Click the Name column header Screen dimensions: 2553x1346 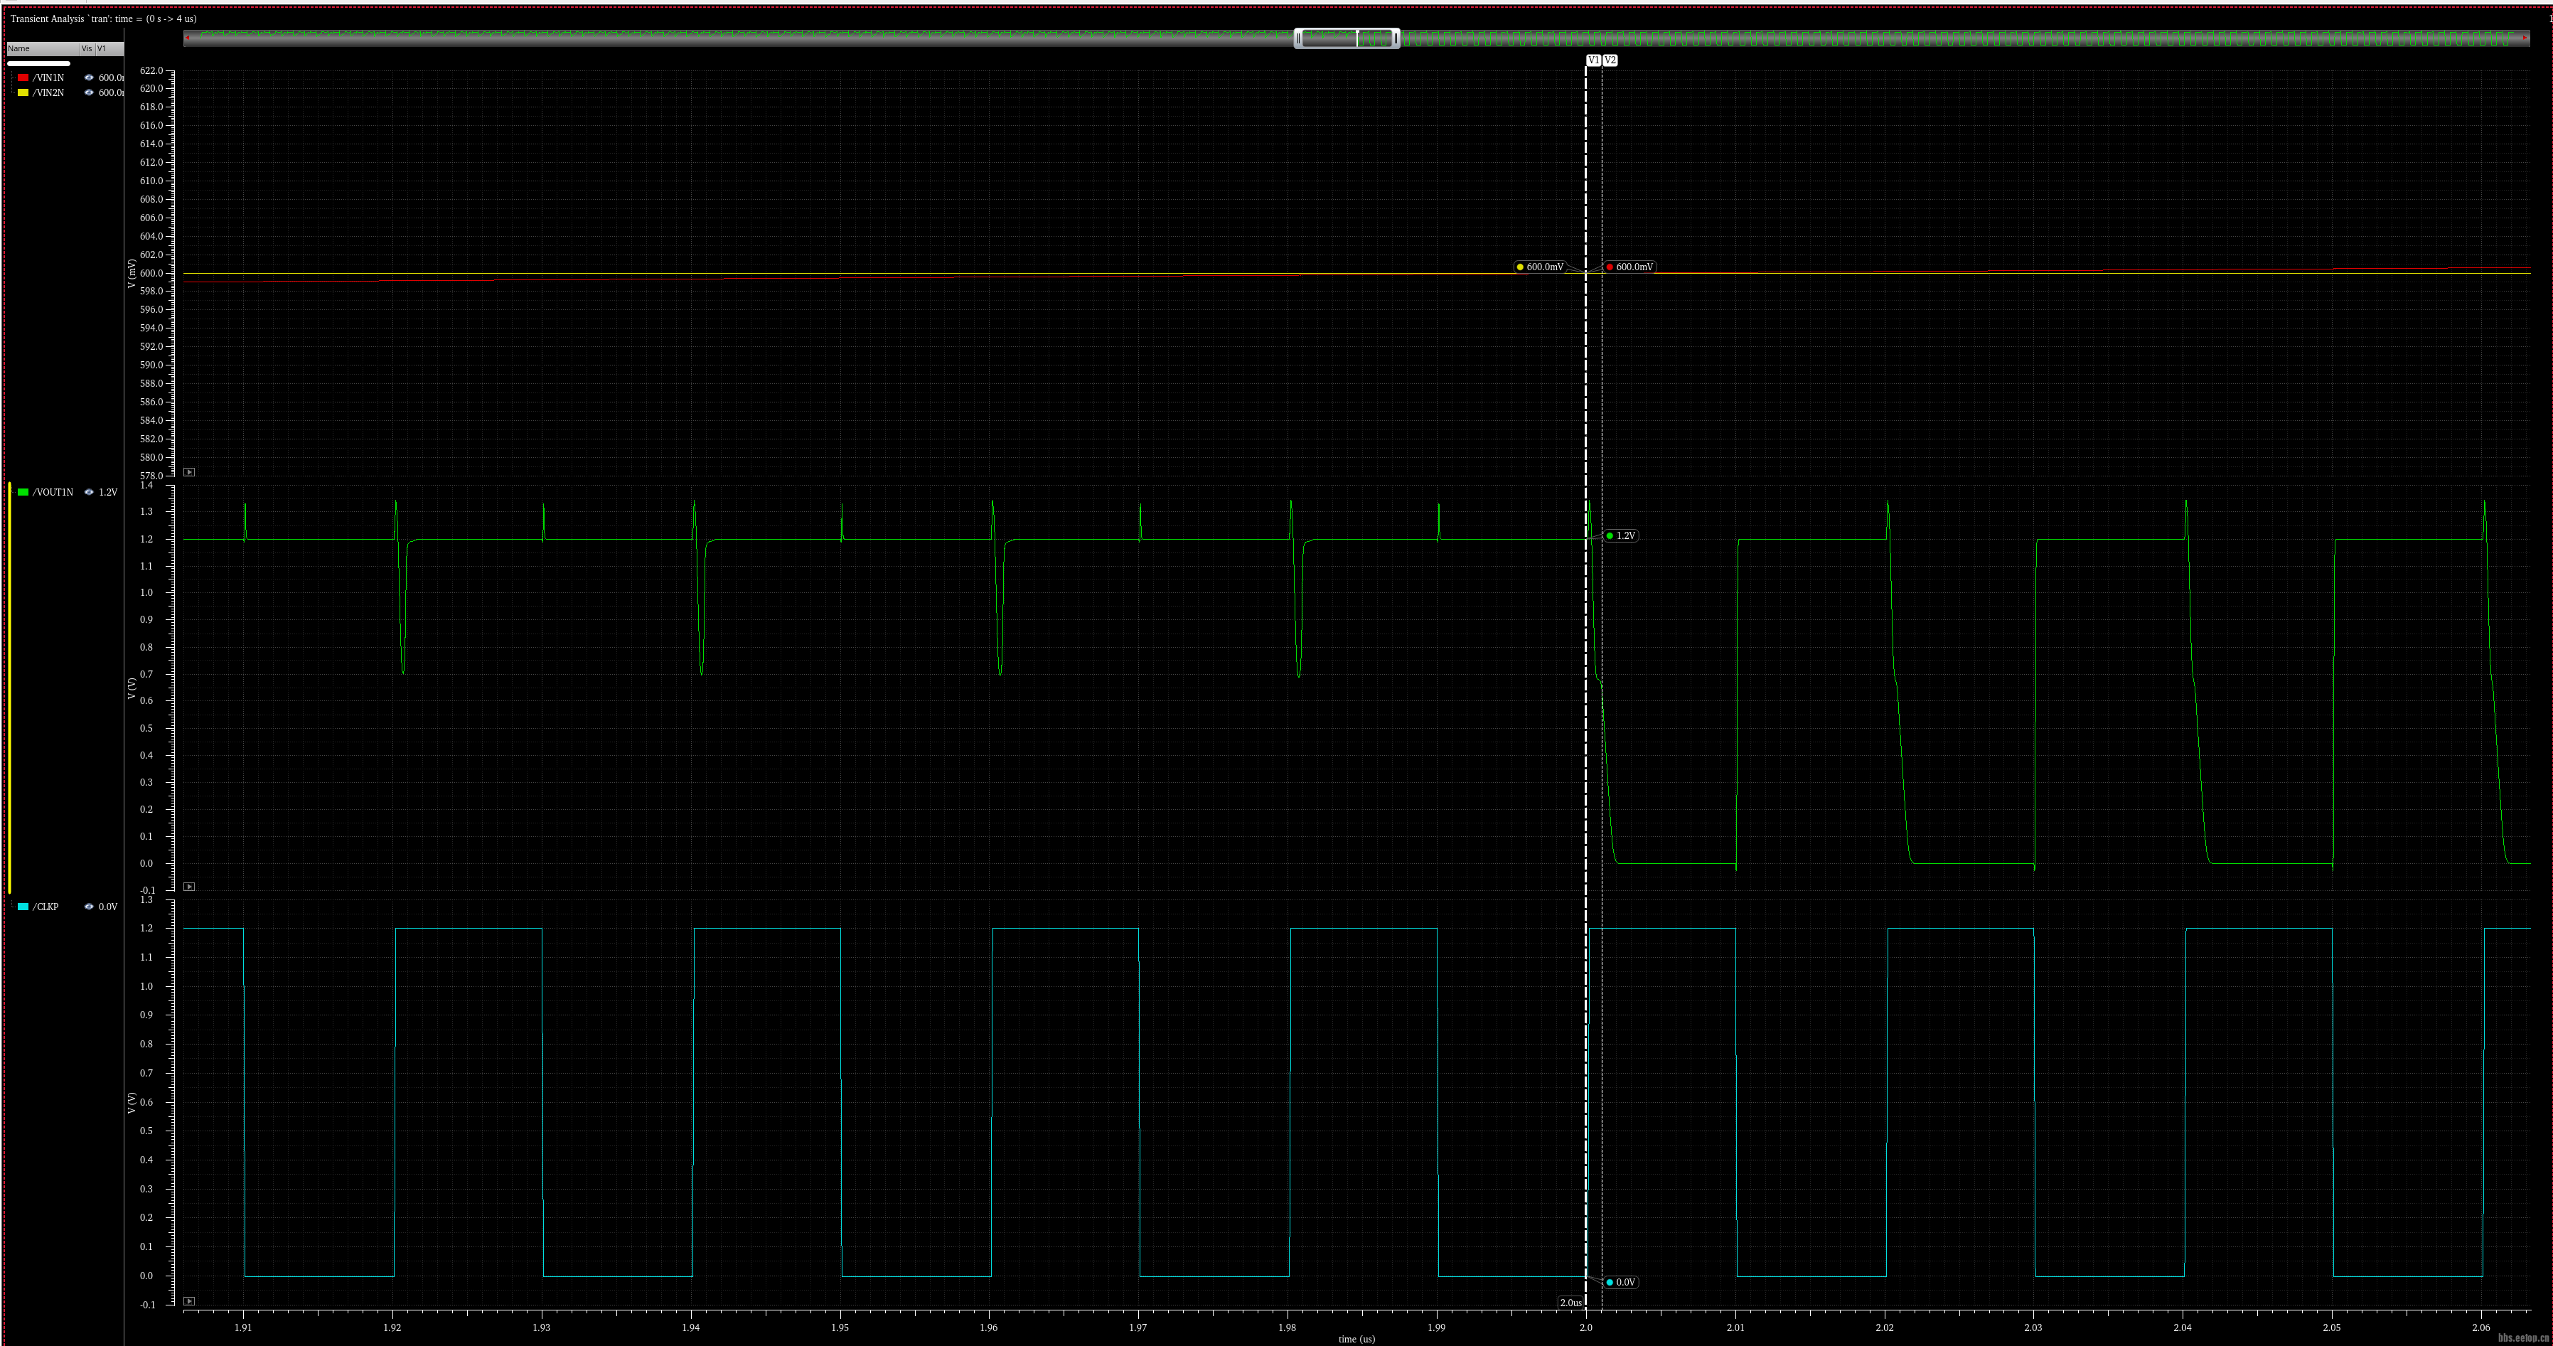click(43, 48)
